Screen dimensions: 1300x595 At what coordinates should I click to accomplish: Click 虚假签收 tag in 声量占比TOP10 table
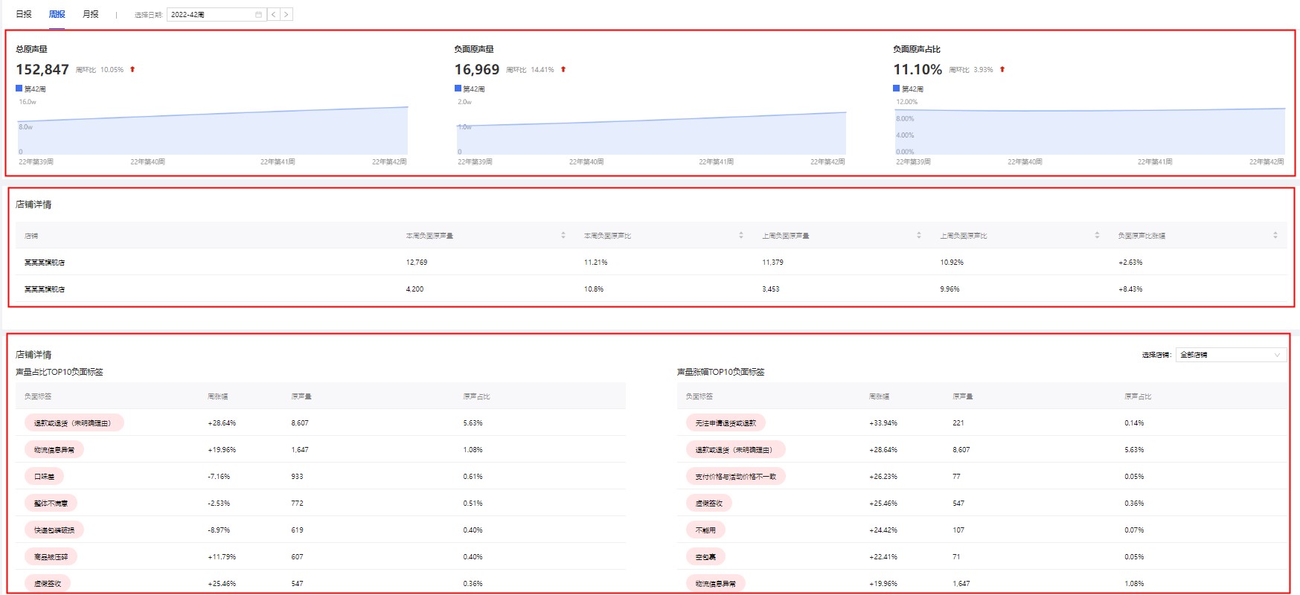pyautogui.click(x=48, y=583)
